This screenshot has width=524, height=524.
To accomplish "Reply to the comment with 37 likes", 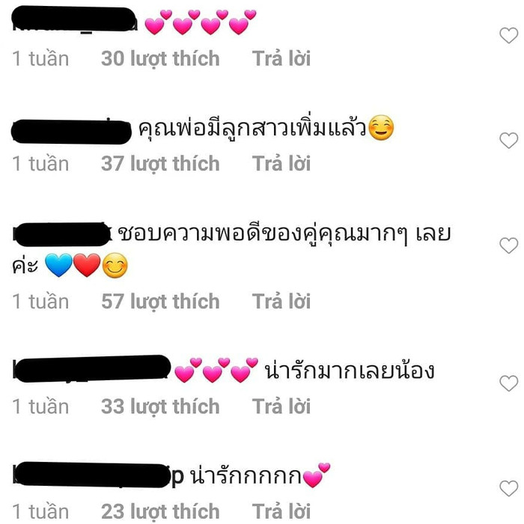I will click(281, 164).
